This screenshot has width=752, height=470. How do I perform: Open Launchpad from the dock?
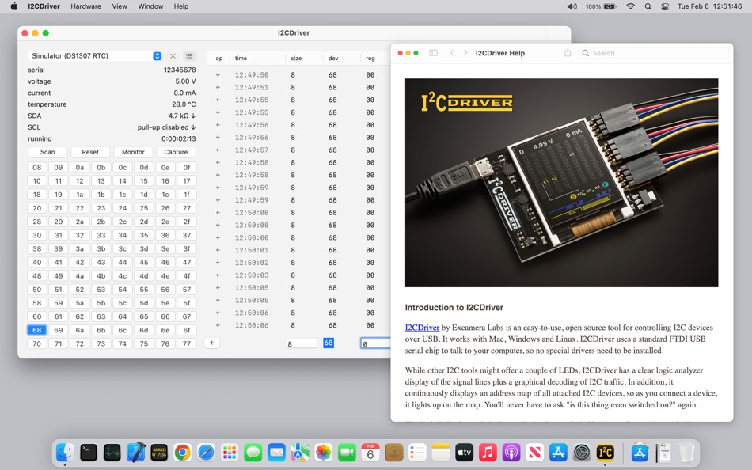pos(230,453)
